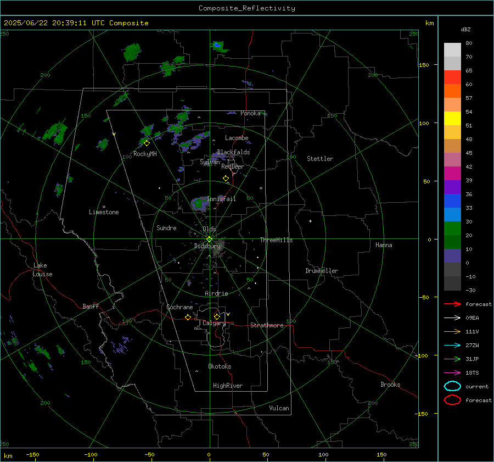The width and height of the screenshot is (494, 462).
Task: Choose the magenta 18TS arrow legend icon
Action: coord(452,373)
